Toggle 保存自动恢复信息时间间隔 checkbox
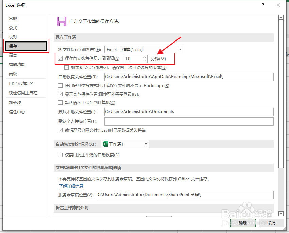Image resolution: width=289 pixels, height=233 pixels. tap(60, 59)
